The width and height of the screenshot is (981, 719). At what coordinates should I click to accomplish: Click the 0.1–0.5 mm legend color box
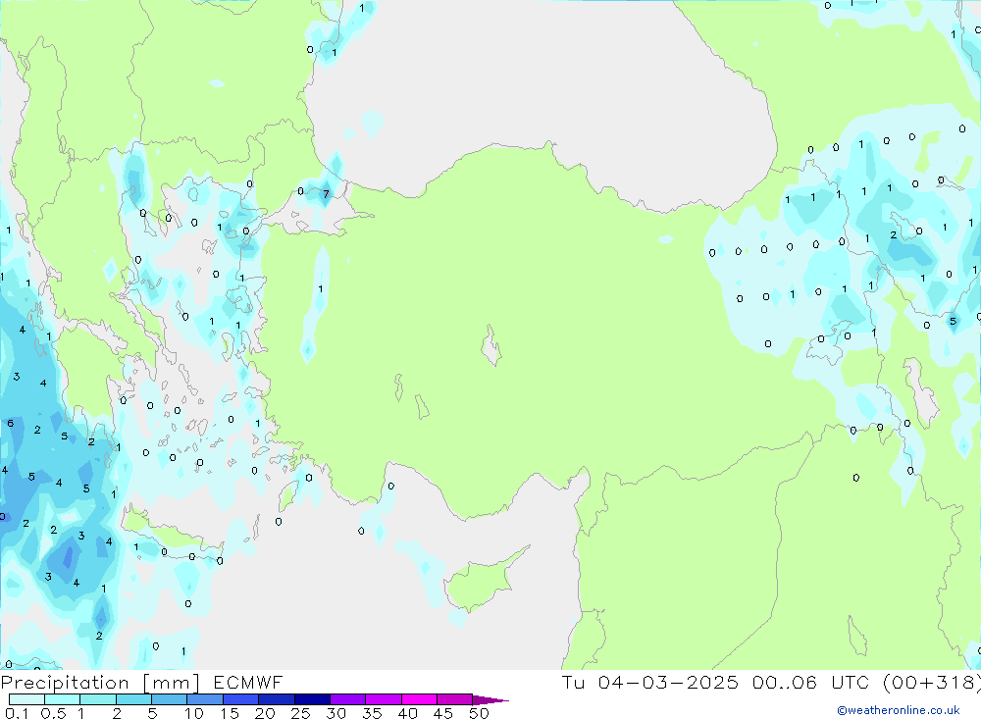[x=26, y=699]
